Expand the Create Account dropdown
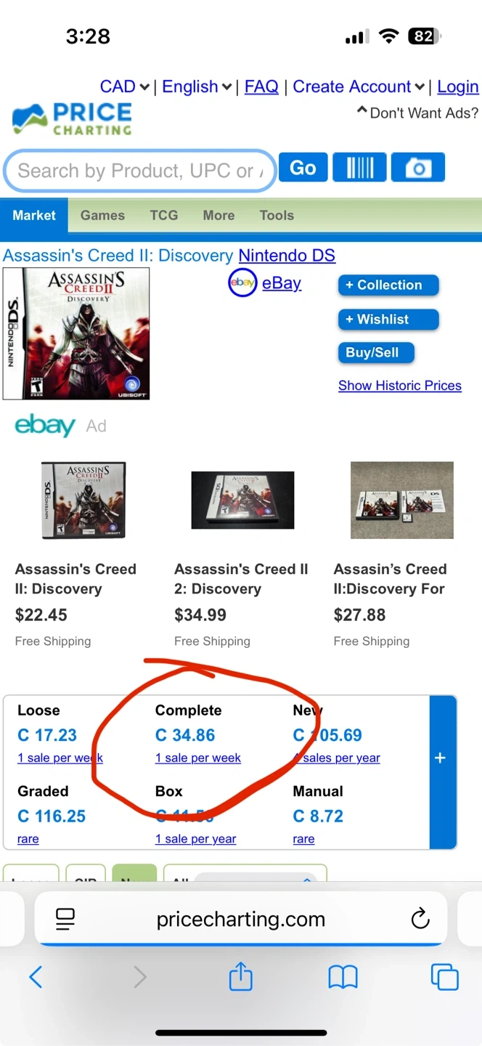The image size is (482, 1046). coord(359,87)
